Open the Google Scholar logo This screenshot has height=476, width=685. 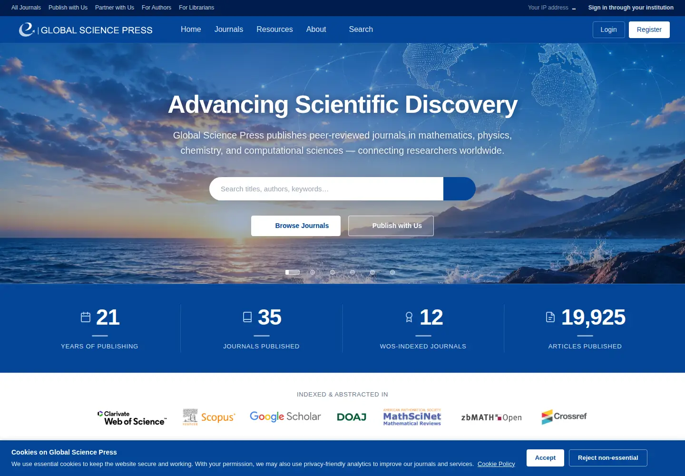pyautogui.click(x=285, y=416)
